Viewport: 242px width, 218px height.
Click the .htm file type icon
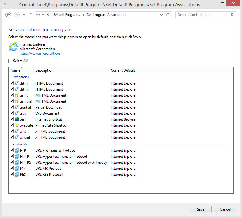[17, 83]
